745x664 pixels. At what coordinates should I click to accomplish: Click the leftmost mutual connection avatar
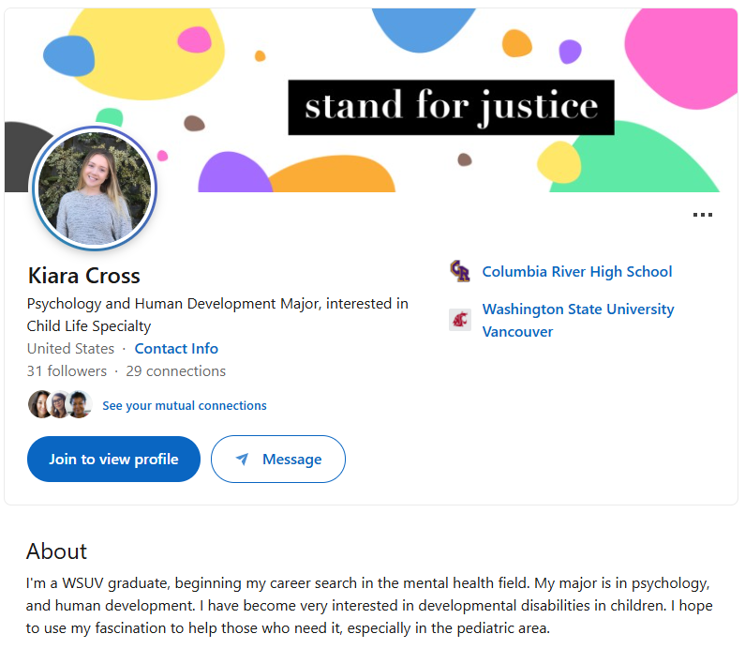pyautogui.click(x=40, y=404)
